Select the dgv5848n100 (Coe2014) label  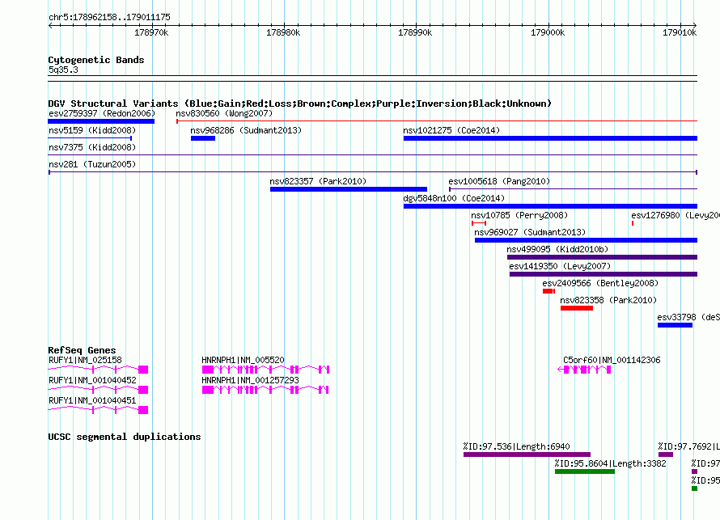(454, 198)
